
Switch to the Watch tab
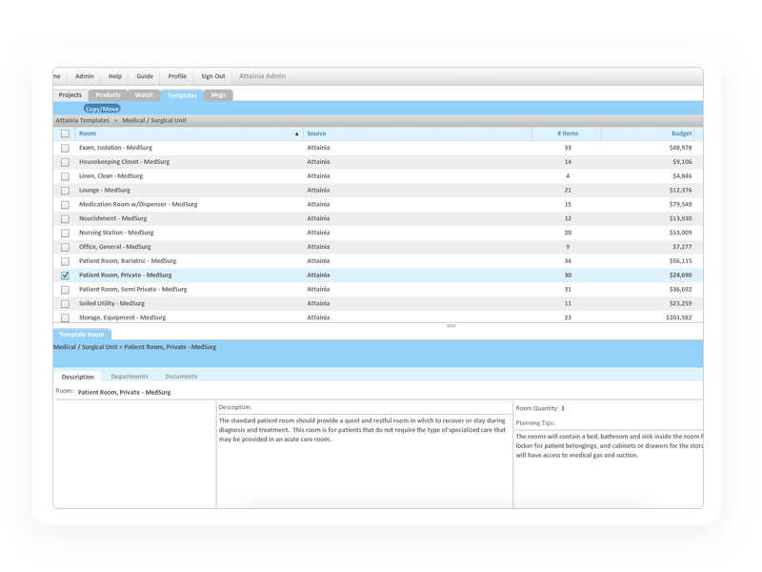(144, 94)
